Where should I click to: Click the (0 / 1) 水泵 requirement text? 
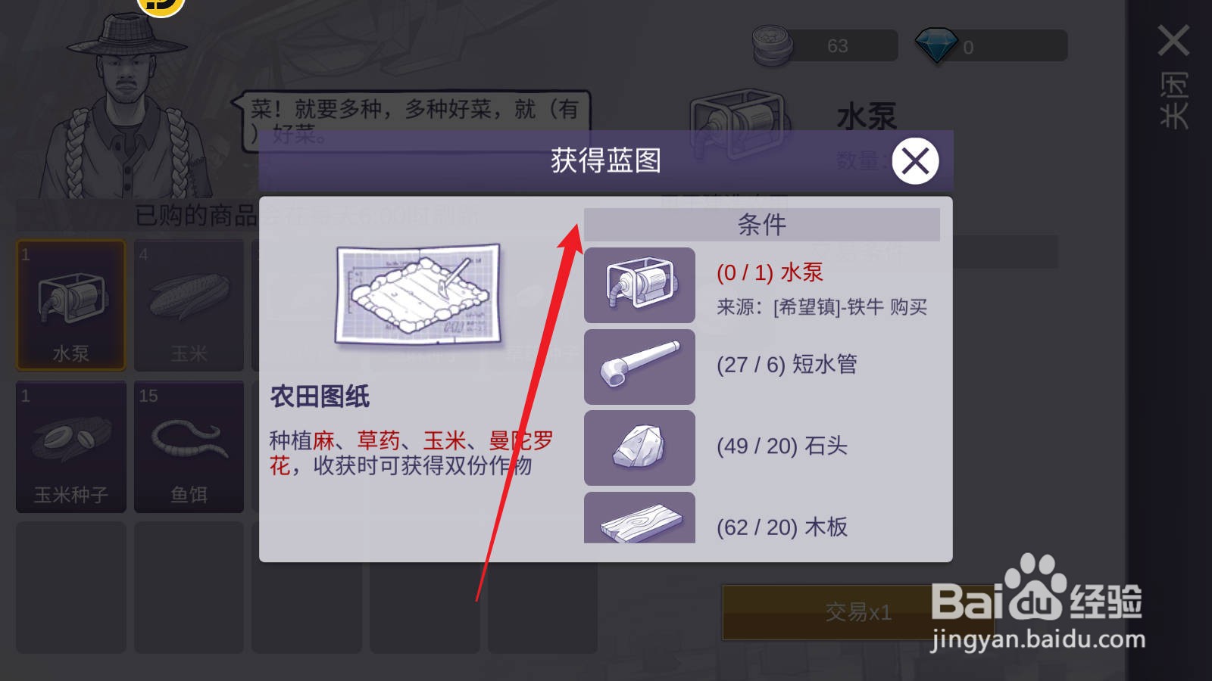point(770,272)
